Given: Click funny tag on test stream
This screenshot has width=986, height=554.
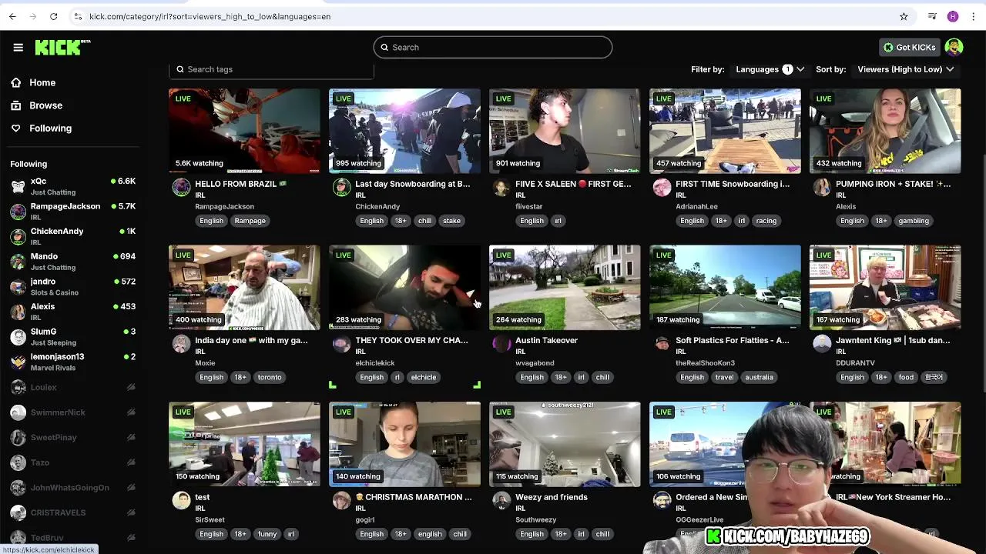Looking at the screenshot, I should pyautogui.click(x=267, y=534).
